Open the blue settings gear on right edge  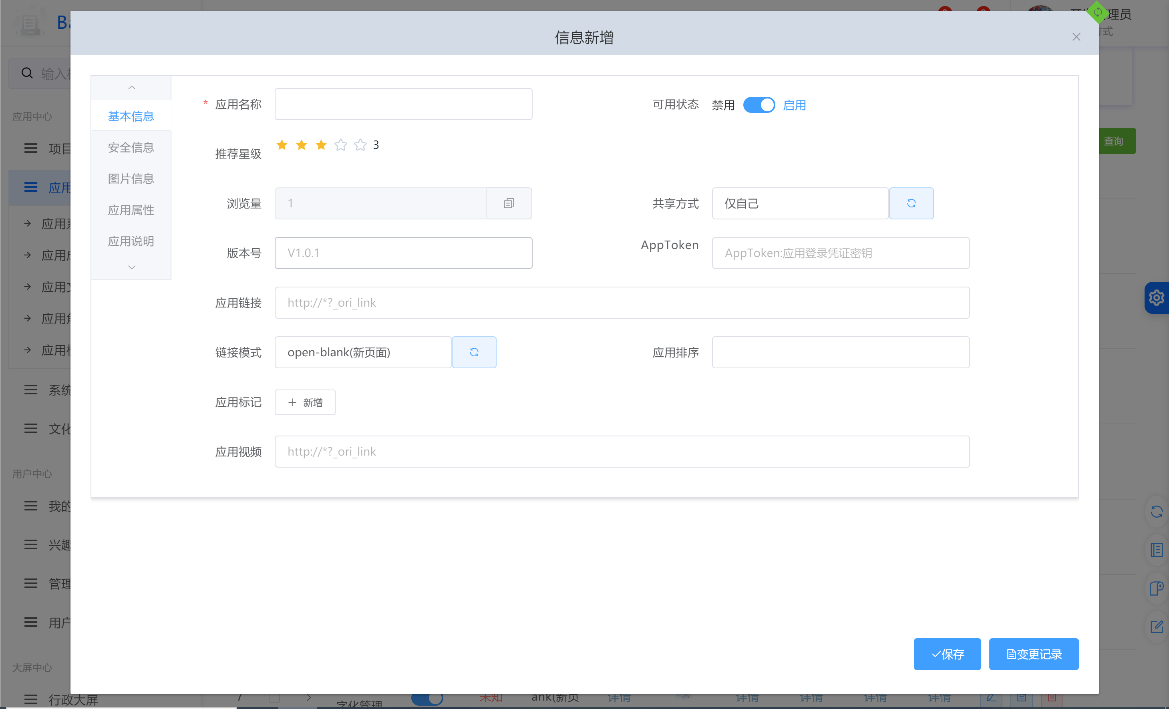pyautogui.click(x=1156, y=298)
